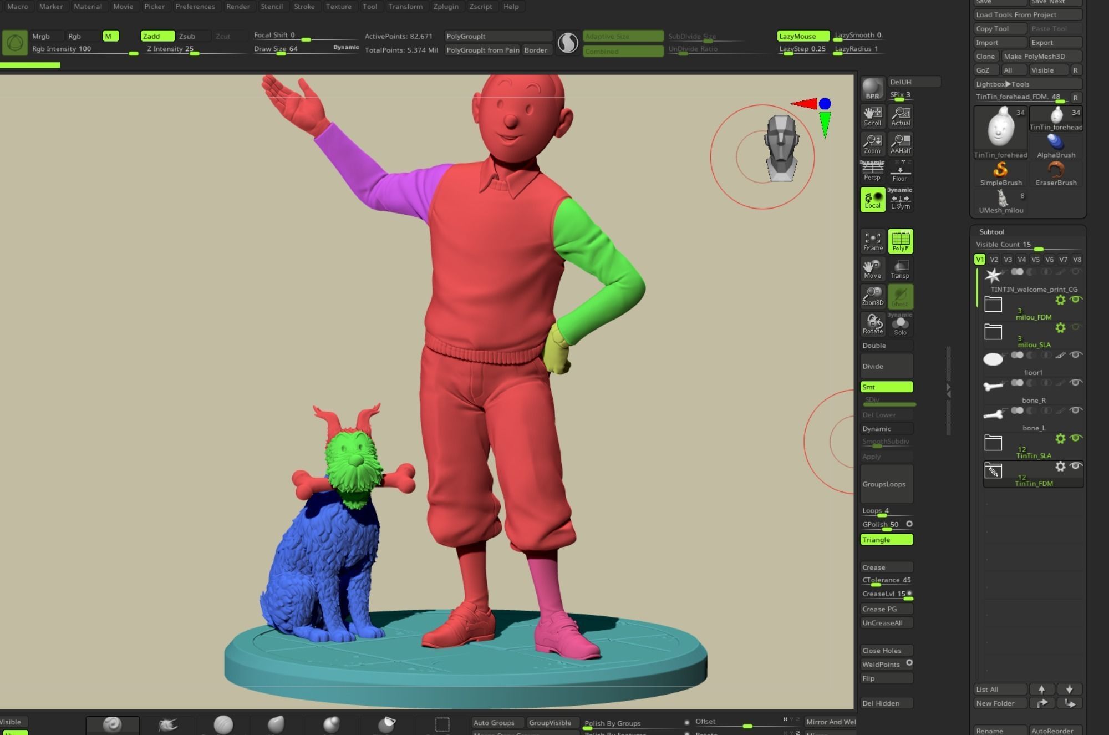The height and width of the screenshot is (735, 1109).
Task: Toggle PolyF wireframe display off
Action: click(x=901, y=241)
